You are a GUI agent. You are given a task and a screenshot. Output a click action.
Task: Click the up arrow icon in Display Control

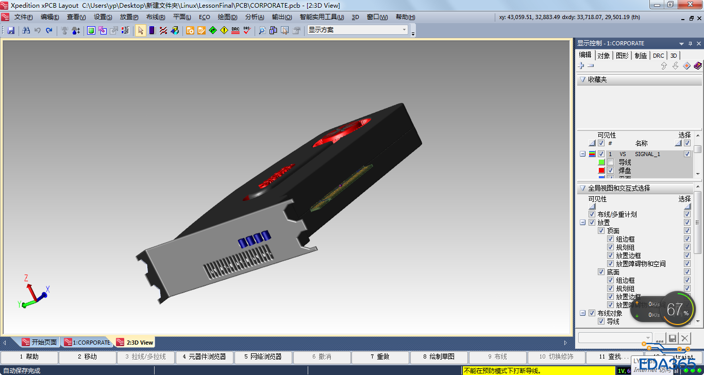(x=664, y=66)
